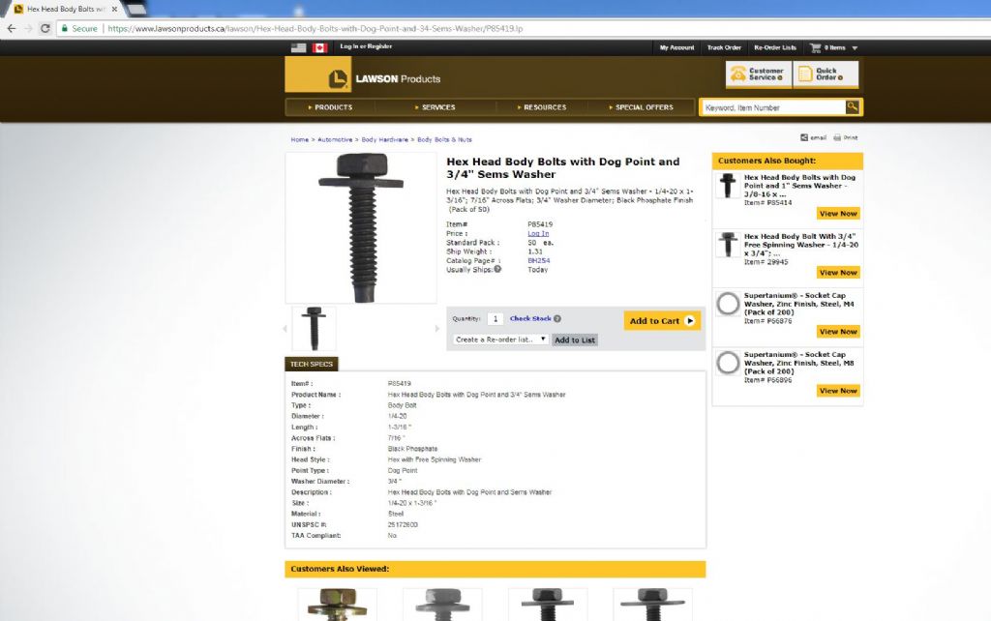
Task: Select the Canadian flag icon
Action: pyautogui.click(x=319, y=47)
